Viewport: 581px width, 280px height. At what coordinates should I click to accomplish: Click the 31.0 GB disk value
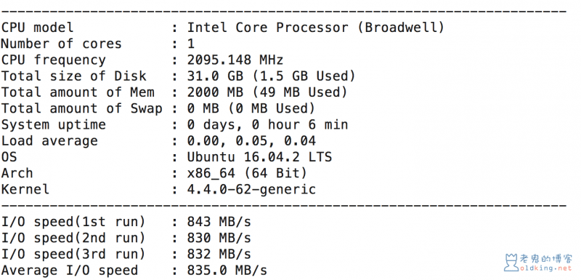click(x=215, y=76)
